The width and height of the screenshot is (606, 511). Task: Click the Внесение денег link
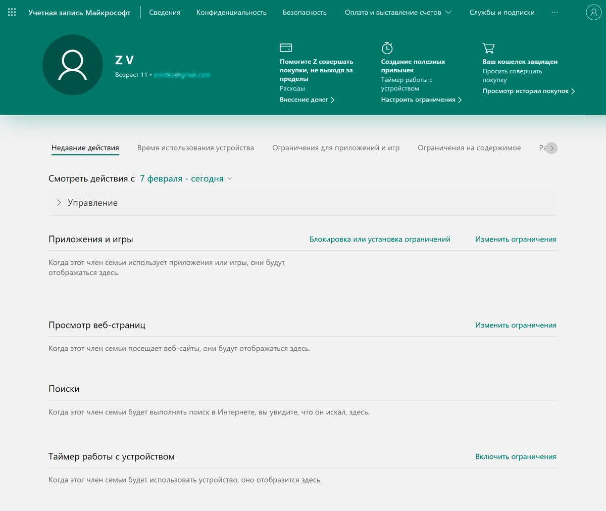[x=307, y=100]
